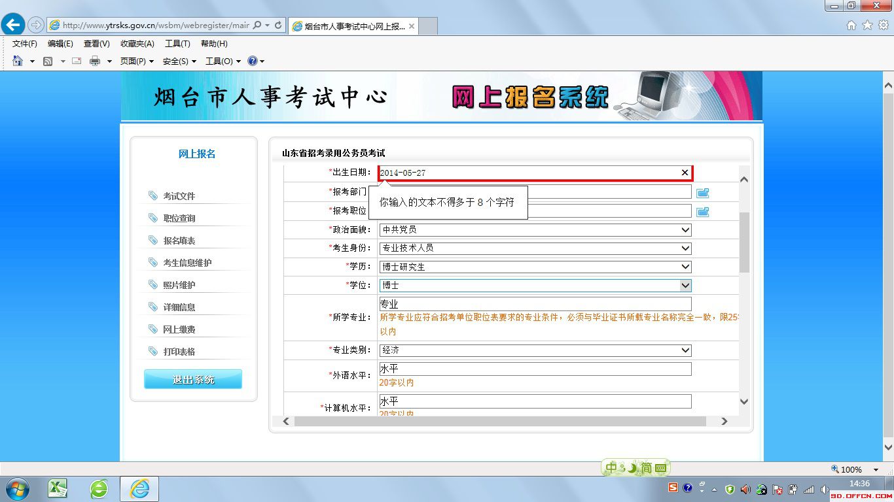Click into the 所学专业 text field
Viewport: 894px width, 502px height.
pyautogui.click(x=535, y=304)
